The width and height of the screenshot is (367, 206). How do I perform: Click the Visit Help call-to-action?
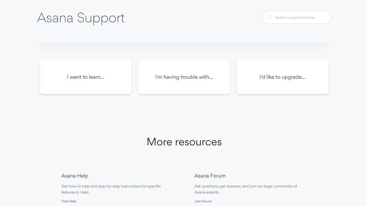(69, 201)
